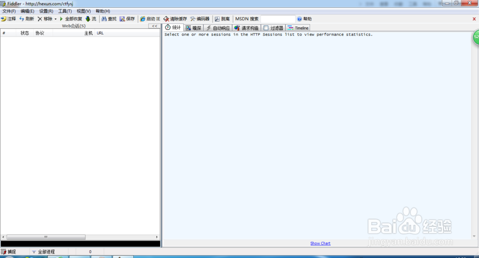Click the 帮助 help icon in toolbar

tap(299, 19)
